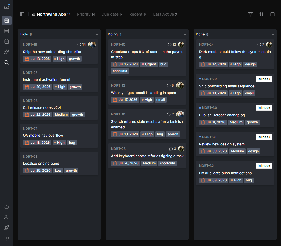Click the Doing column header
This screenshot has height=246, width=281.
tap(112, 34)
